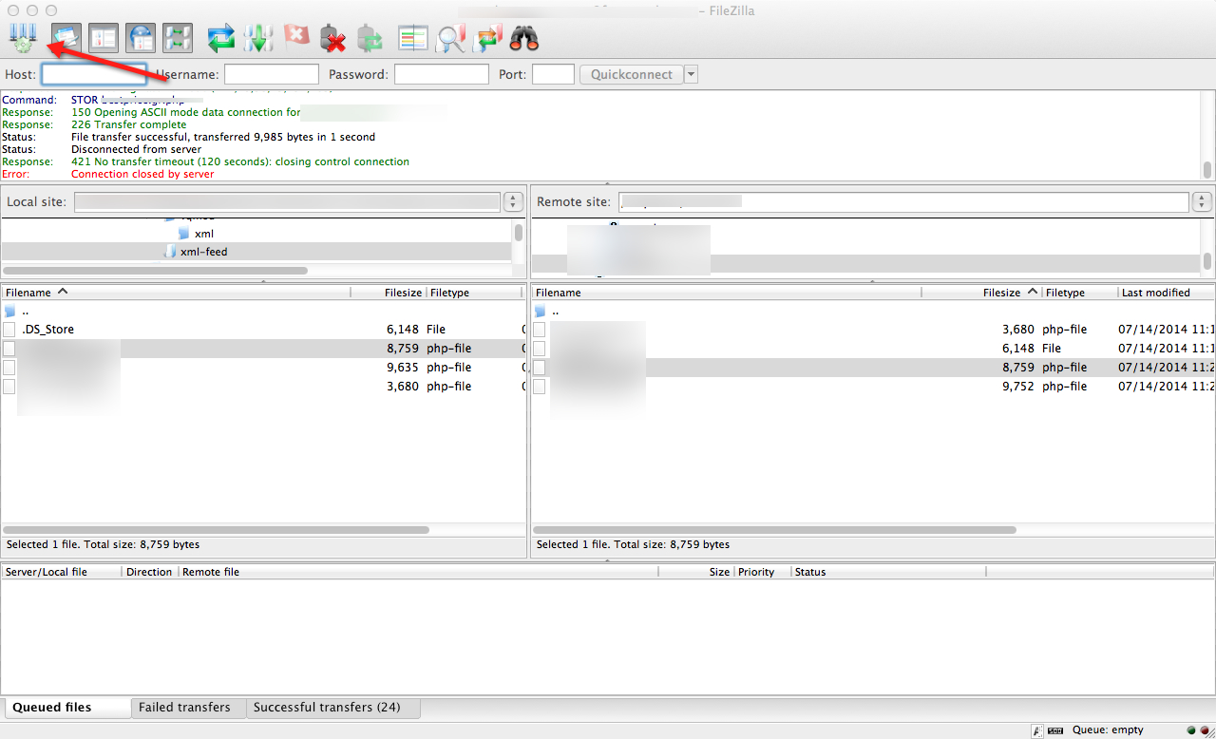The width and height of the screenshot is (1216, 739).
Task: Switch to Failed transfers tab
Action: [184, 708]
